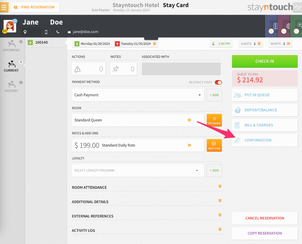Open the Deposit/Balance option
Viewport: 302px width, 244px height.
pos(265,110)
